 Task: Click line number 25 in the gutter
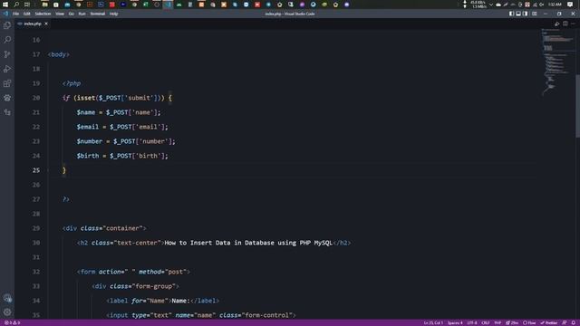pos(36,170)
